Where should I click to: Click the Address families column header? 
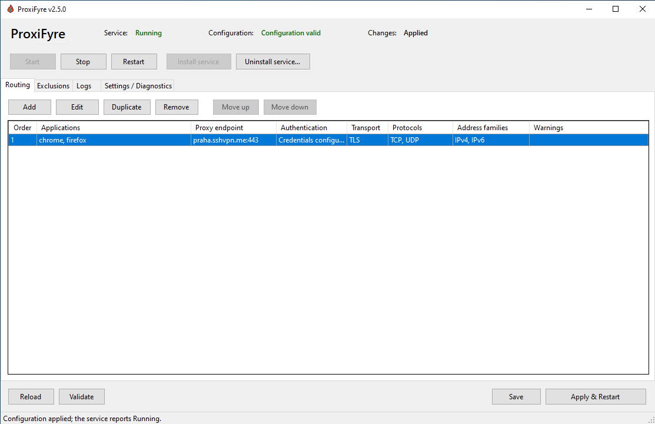point(491,128)
